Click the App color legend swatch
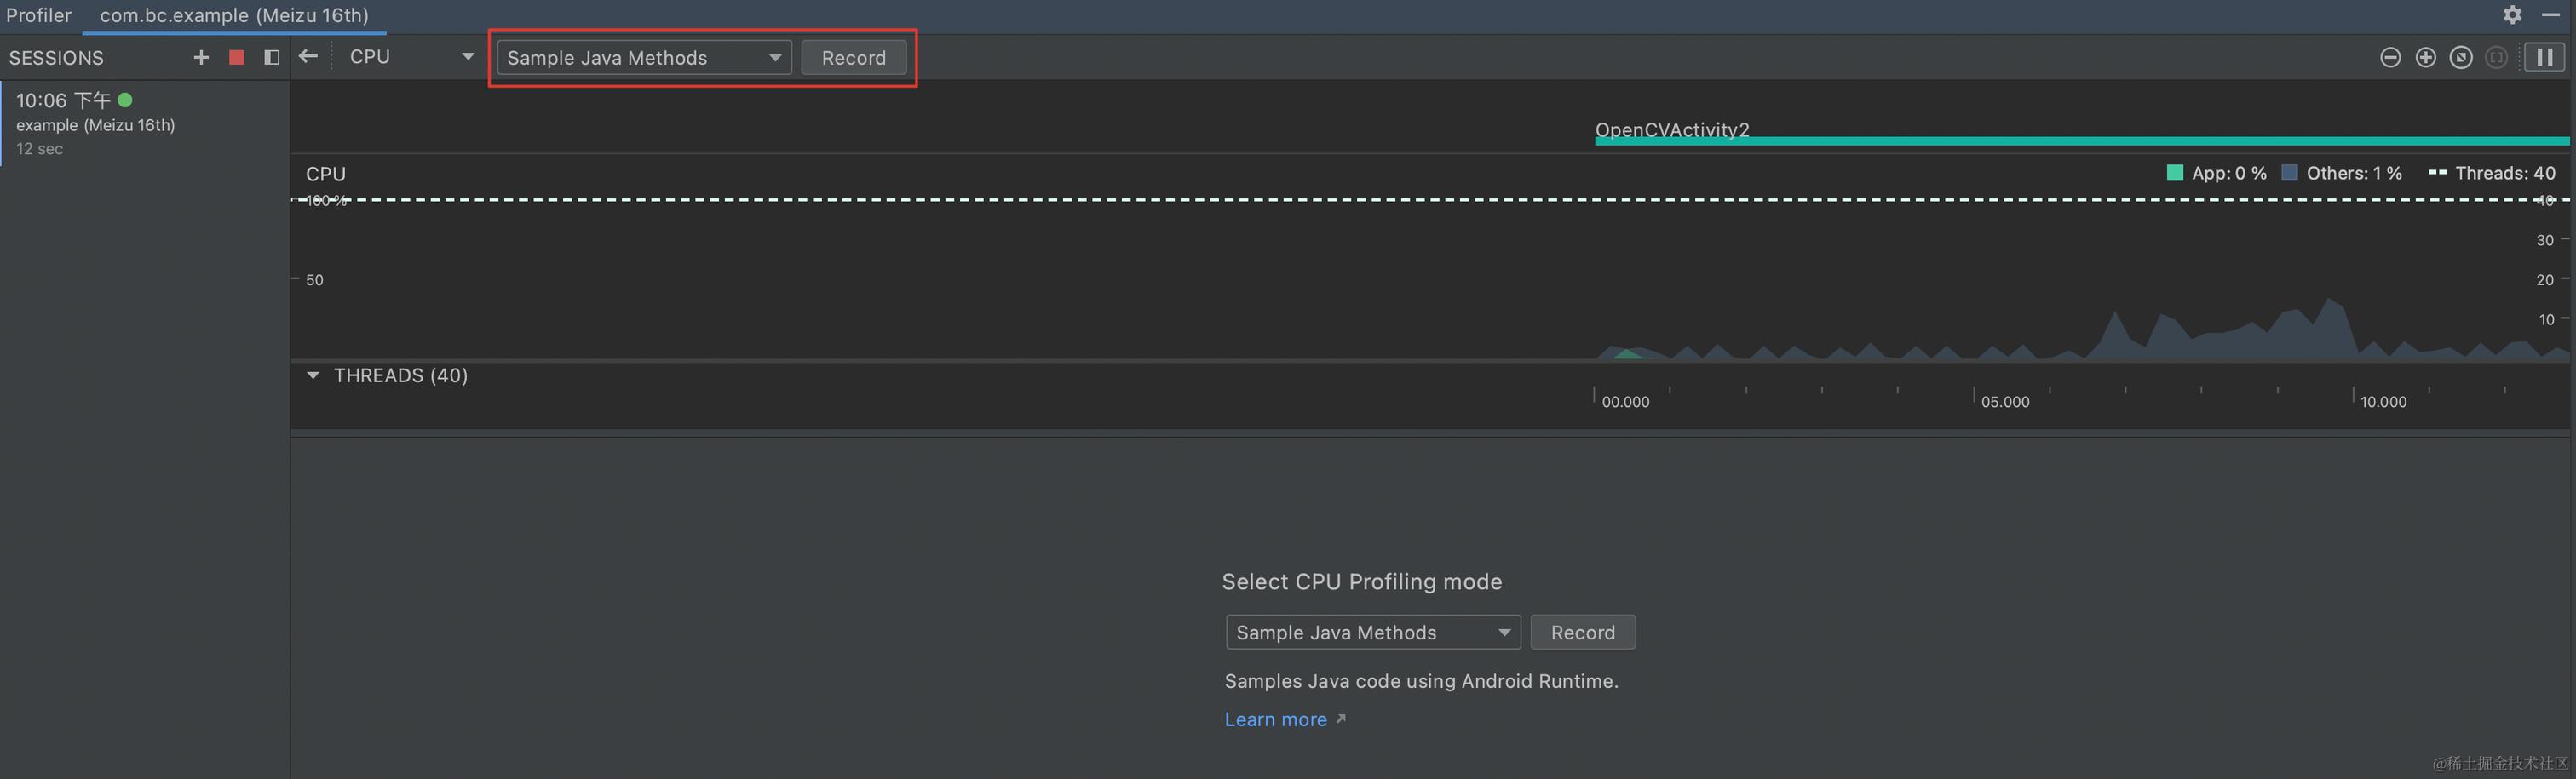This screenshot has height=779, width=2576. pyautogui.click(x=2174, y=173)
